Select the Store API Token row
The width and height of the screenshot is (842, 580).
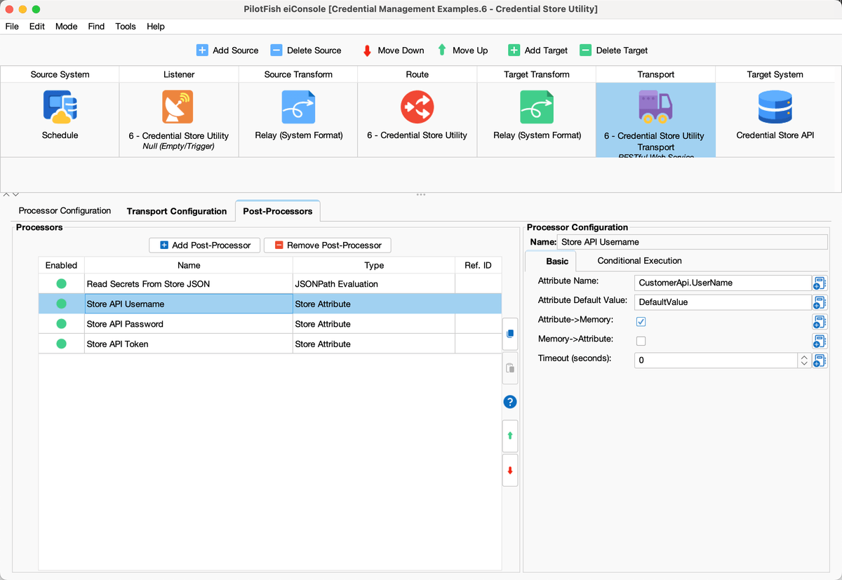[270, 344]
